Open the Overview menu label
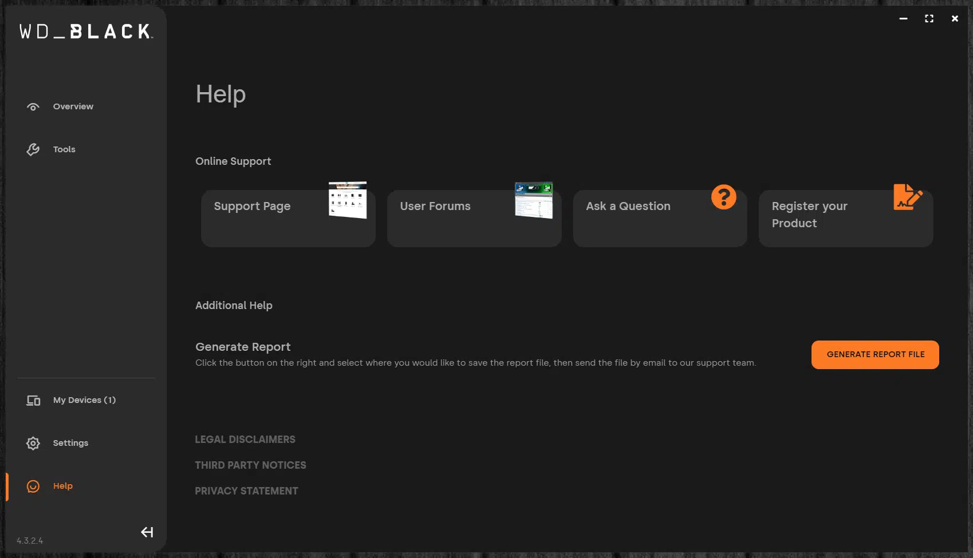973x558 pixels. click(73, 106)
